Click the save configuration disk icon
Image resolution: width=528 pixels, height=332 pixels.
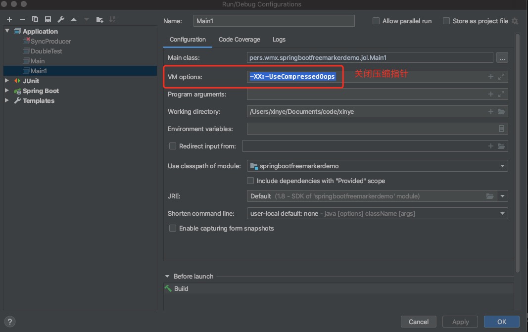[48, 19]
